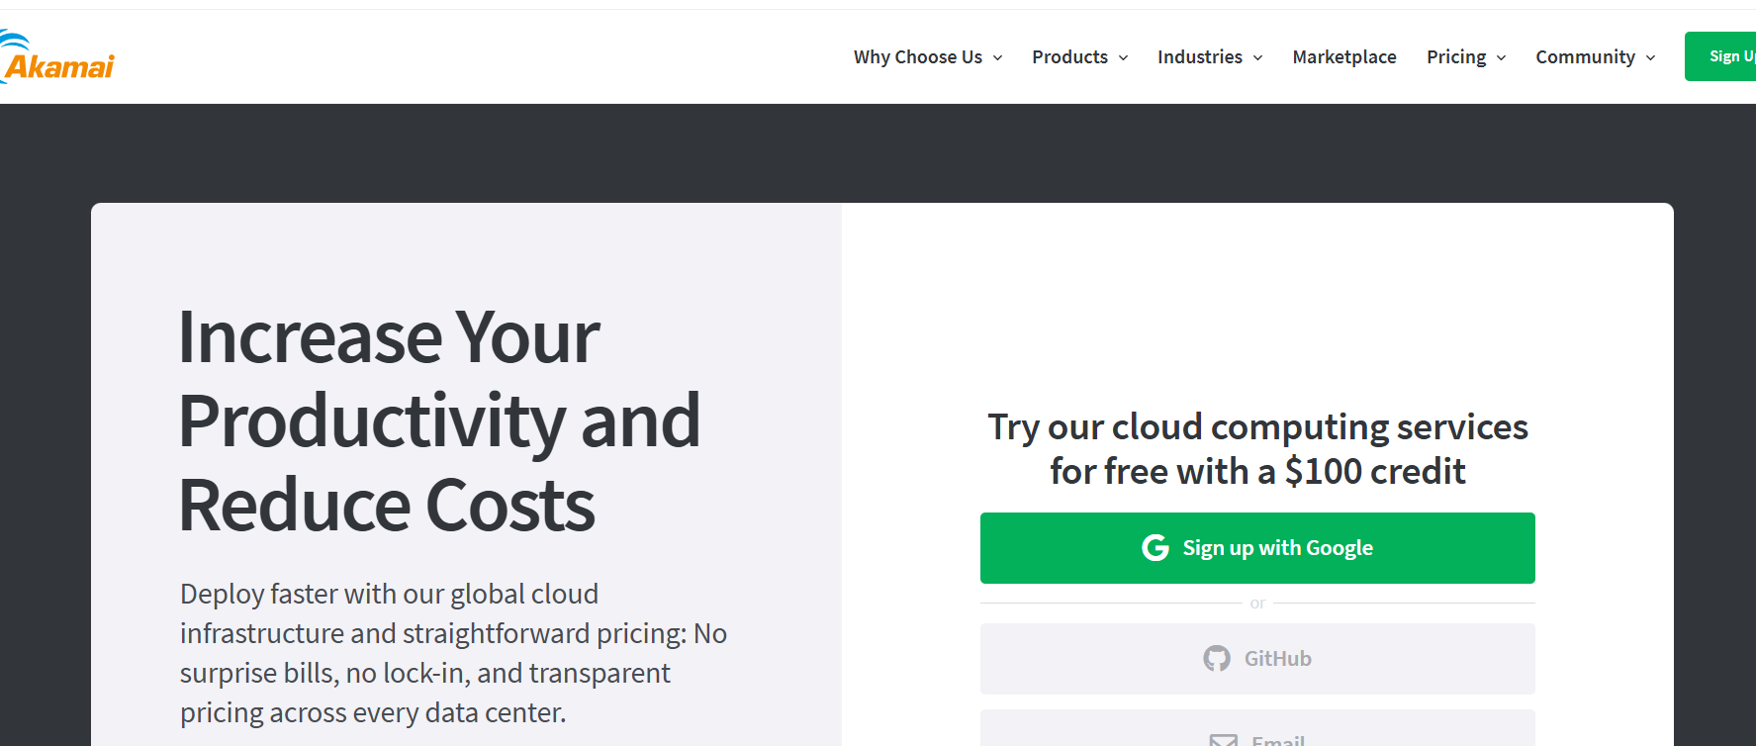The image size is (1756, 746).
Task: Click the Why Choose Us label
Action: pyautogui.click(x=917, y=57)
